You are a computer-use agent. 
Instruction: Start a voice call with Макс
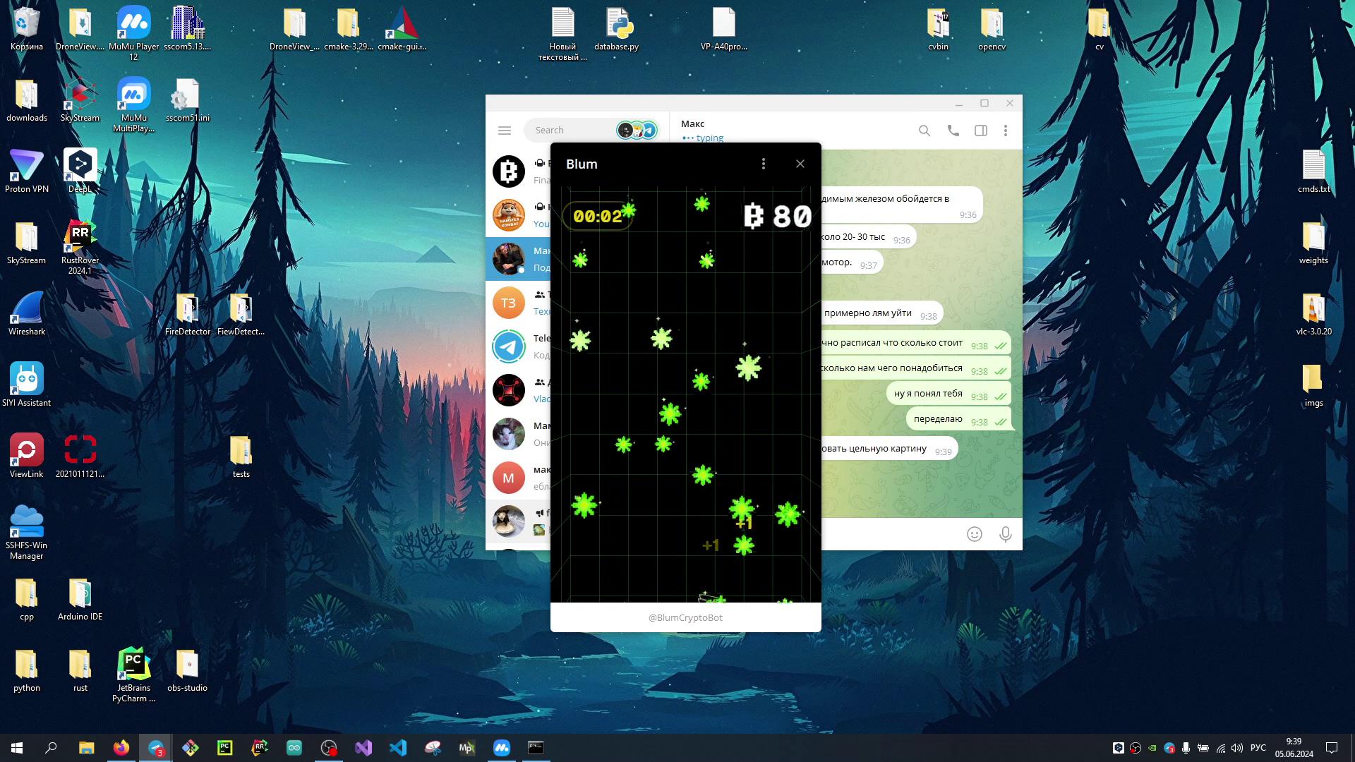pos(953,131)
